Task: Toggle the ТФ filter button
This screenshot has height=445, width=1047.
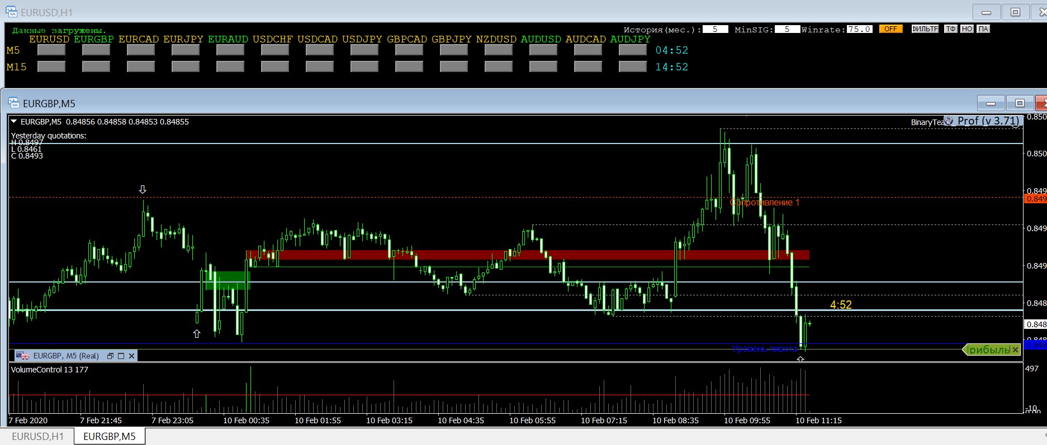Action: click(950, 29)
